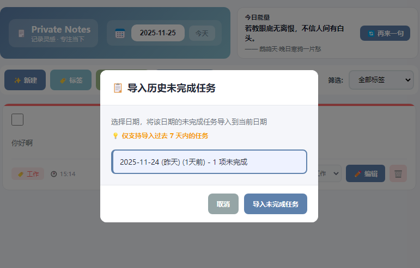420x268 pixels.
Task: Click the 再来一句 refresh quote button
Action: (x=385, y=33)
